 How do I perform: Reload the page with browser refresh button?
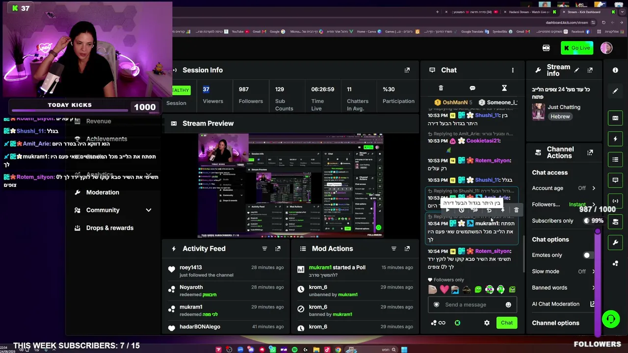[603, 23]
